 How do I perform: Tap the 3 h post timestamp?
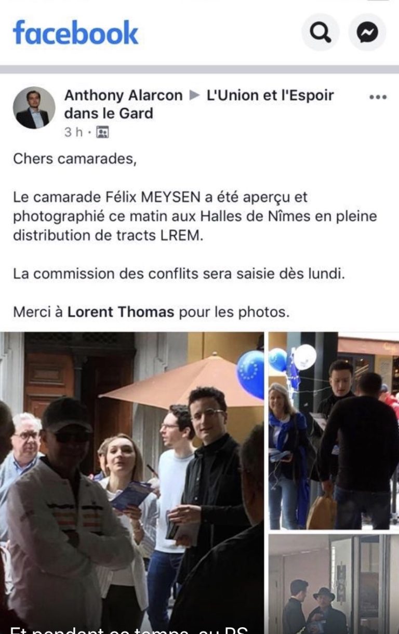point(73,133)
